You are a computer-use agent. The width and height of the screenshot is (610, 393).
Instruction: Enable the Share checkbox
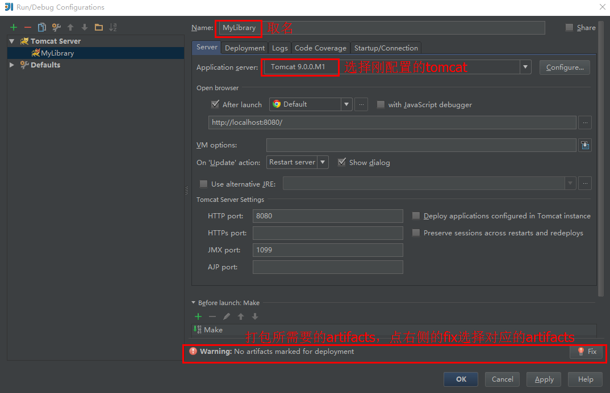[569, 27]
